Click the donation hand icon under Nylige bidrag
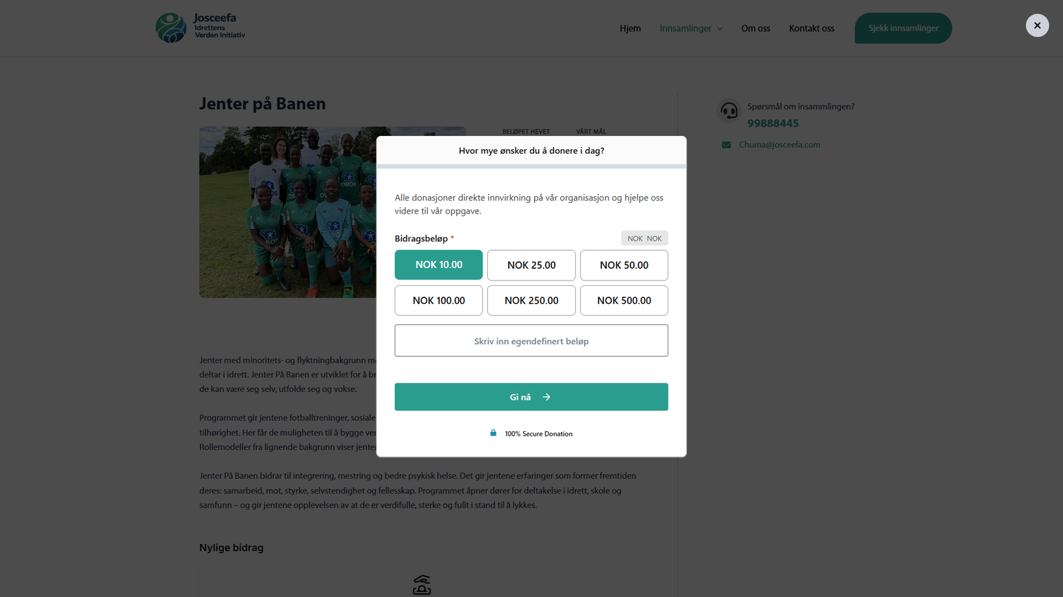This screenshot has height=597, width=1063. tap(422, 585)
